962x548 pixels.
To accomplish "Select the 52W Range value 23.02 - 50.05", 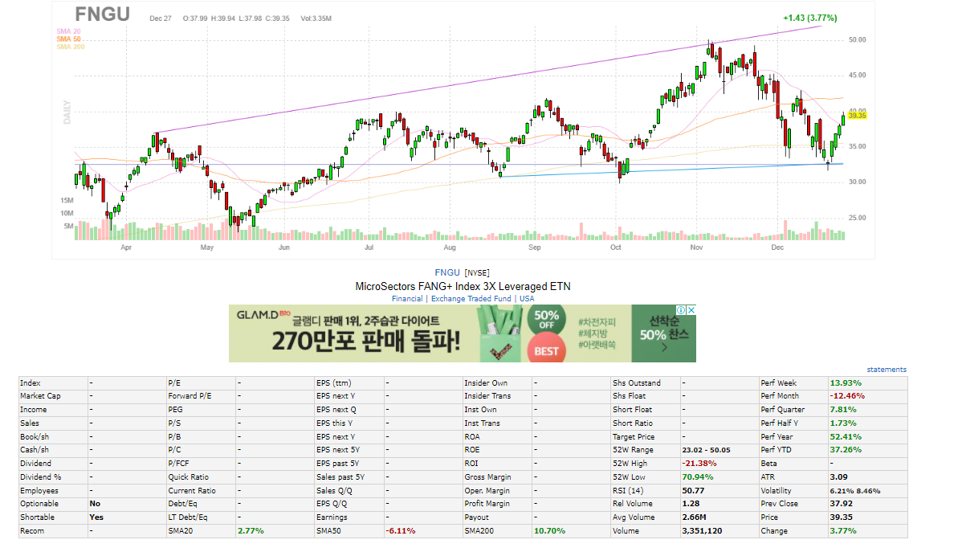I will 706,450.
